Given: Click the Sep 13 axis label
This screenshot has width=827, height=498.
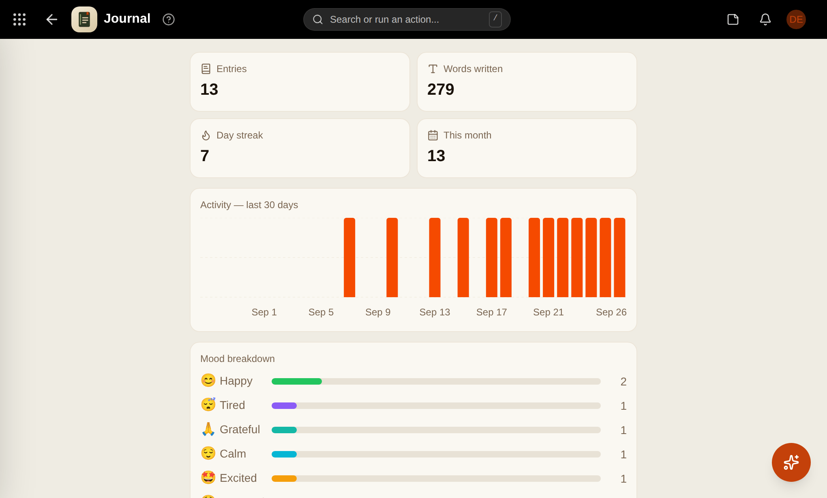Looking at the screenshot, I should click(435, 312).
